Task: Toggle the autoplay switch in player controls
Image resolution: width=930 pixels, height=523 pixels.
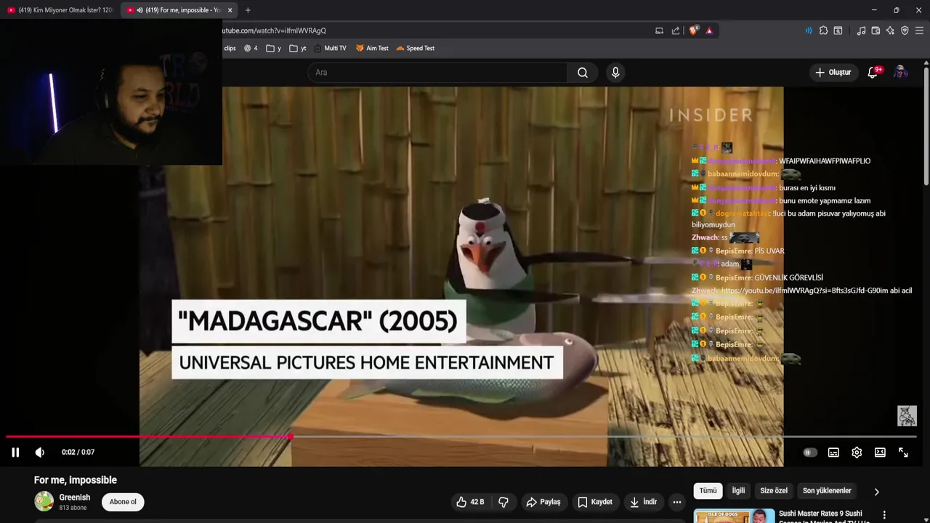Action: (x=809, y=452)
